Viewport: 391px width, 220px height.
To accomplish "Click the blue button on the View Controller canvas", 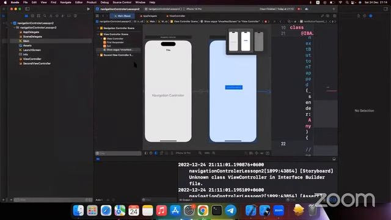I will tap(233, 87).
